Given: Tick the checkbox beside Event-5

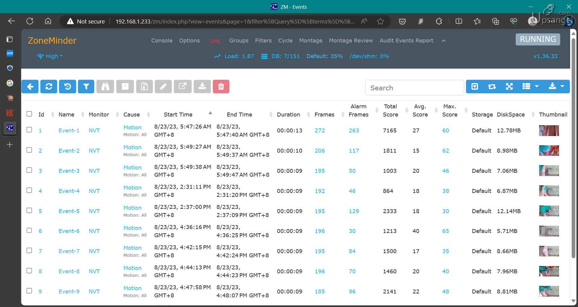Looking at the screenshot, I should pos(29,210).
